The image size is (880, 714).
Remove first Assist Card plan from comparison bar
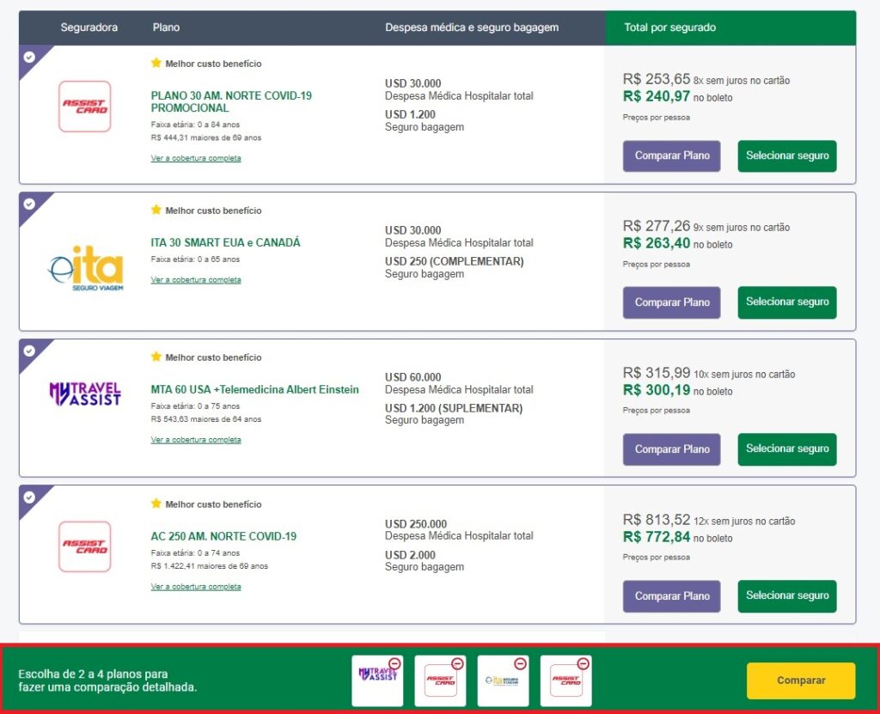pos(456,663)
